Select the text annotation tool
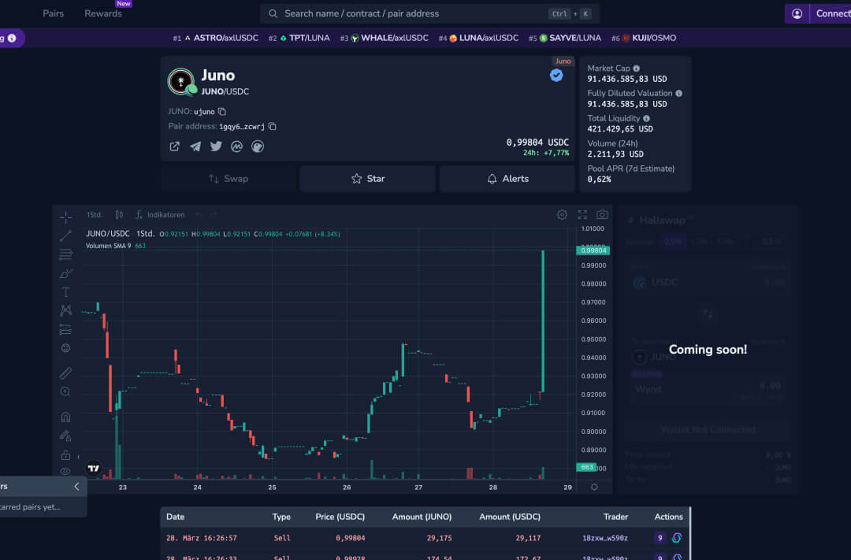The image size is (851, 560). 66,291
